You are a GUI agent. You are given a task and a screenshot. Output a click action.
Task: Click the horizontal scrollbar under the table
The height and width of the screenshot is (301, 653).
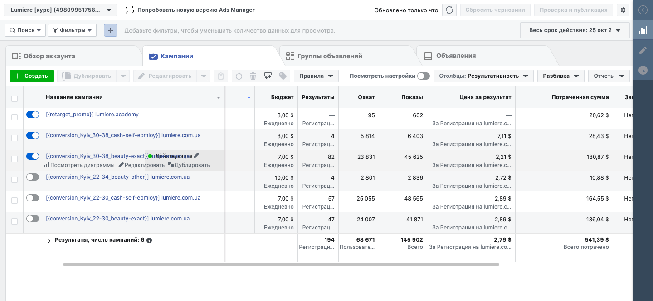pos(281,264)
